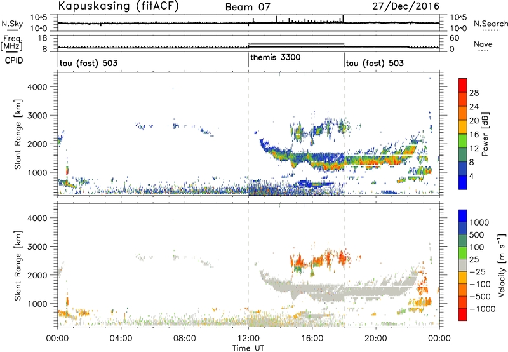Select the "Freq. [MHz]" axis label
The width and height of the screenshot is (508, 352).
point(11,43)
